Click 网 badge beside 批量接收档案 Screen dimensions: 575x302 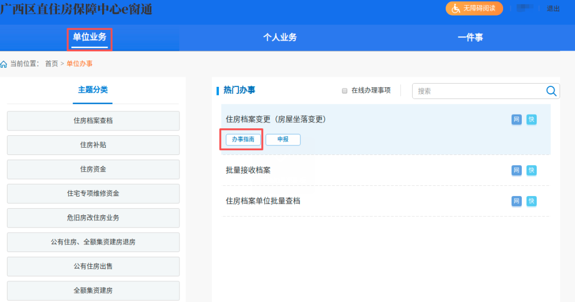point(516,170)
